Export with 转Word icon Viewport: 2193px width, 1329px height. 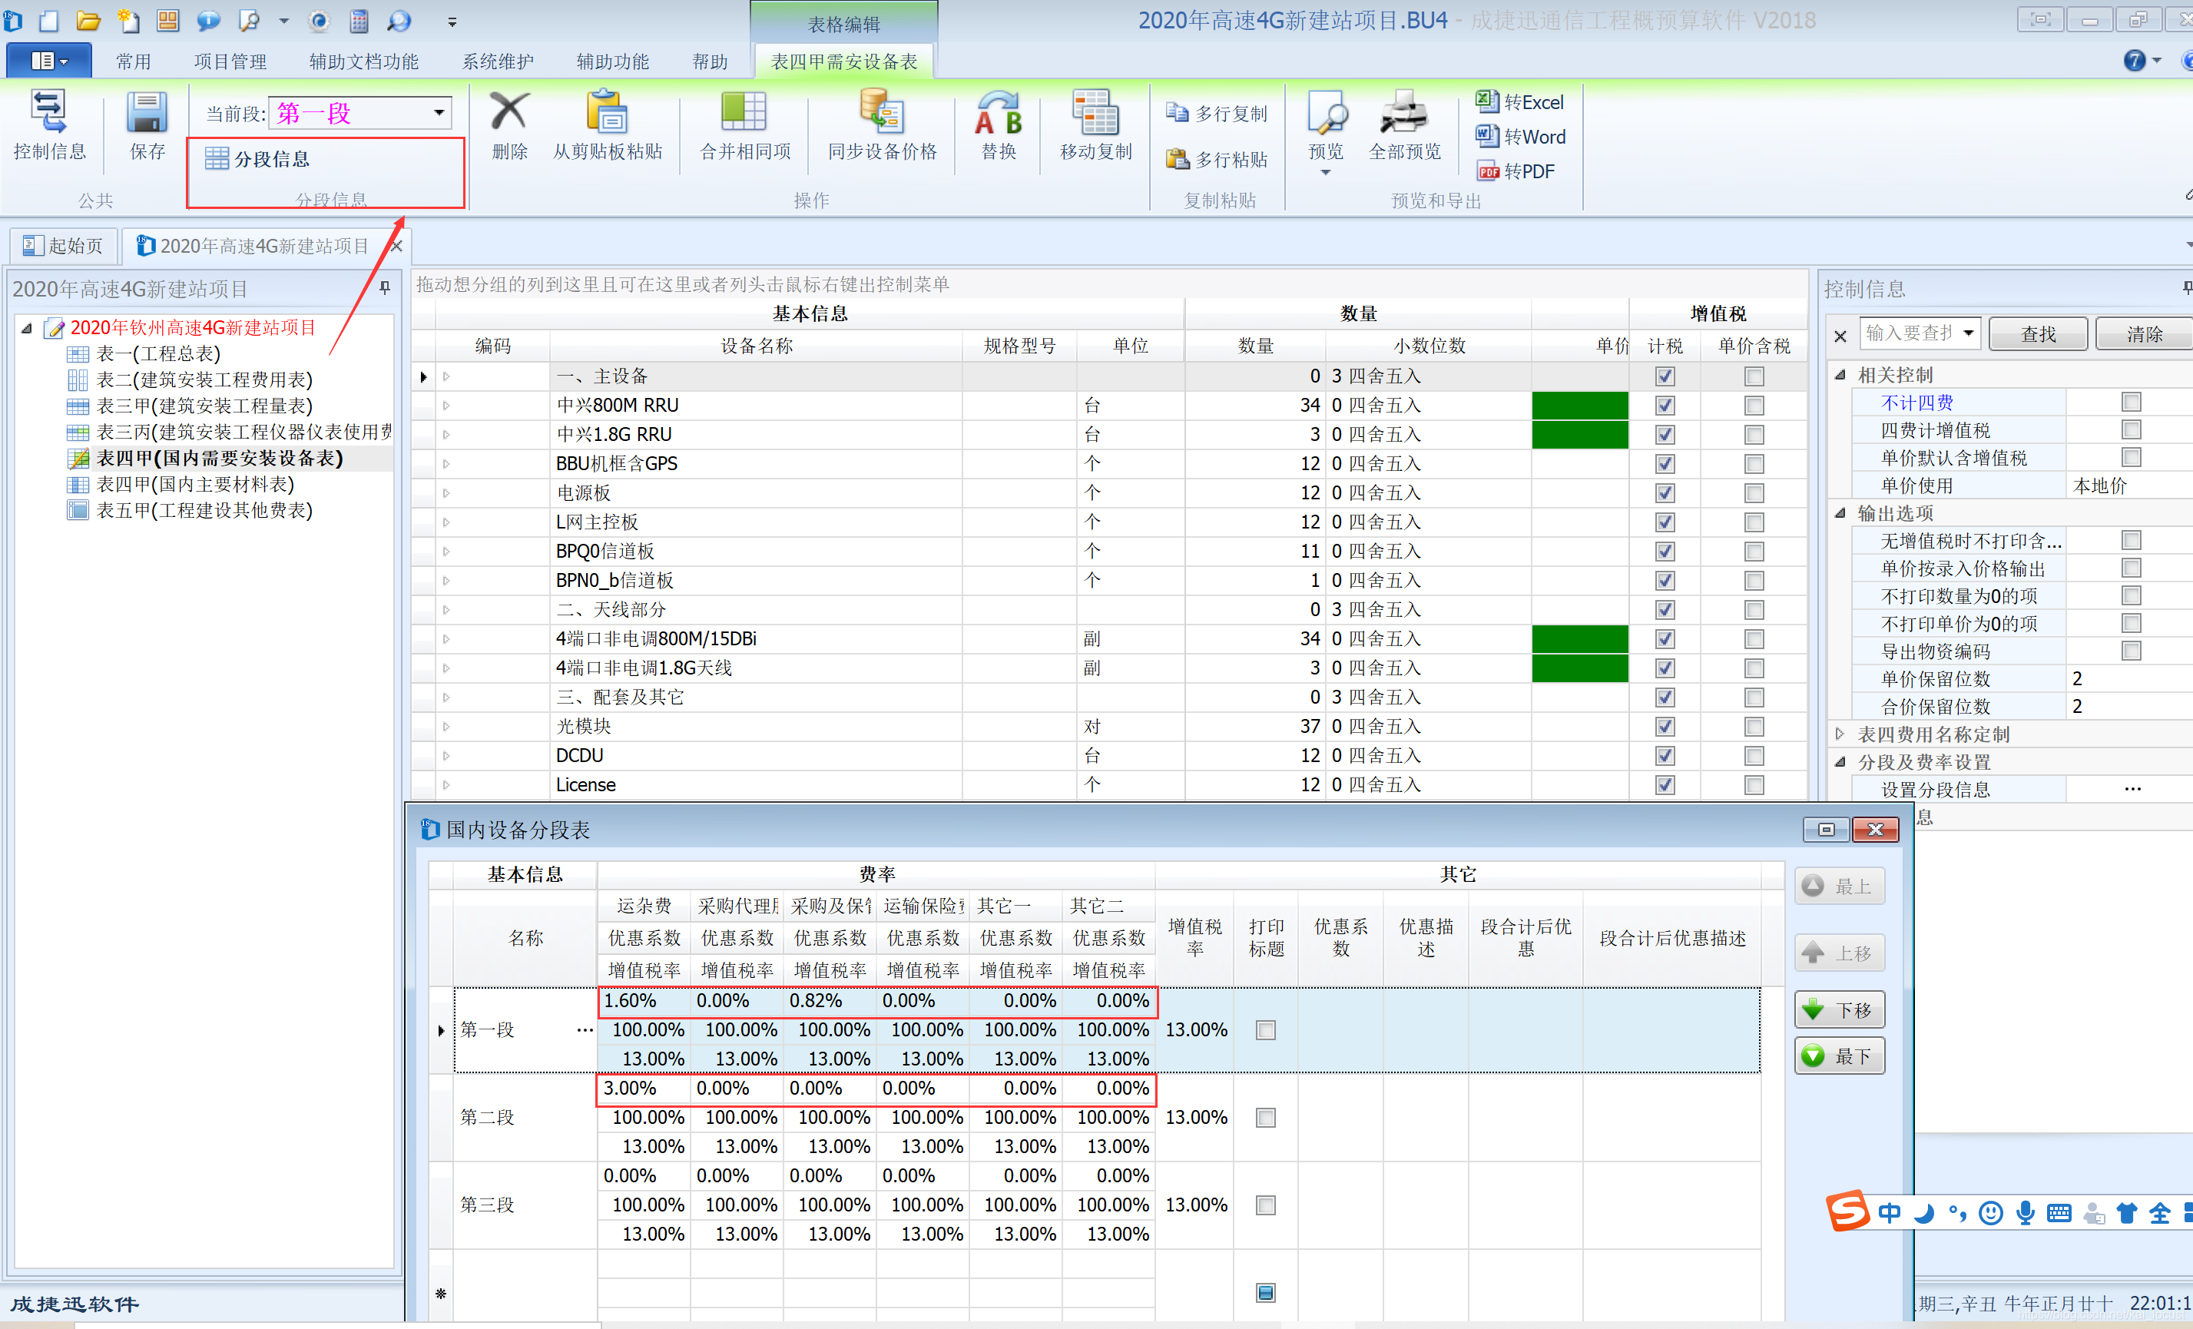click(1486, 135)
